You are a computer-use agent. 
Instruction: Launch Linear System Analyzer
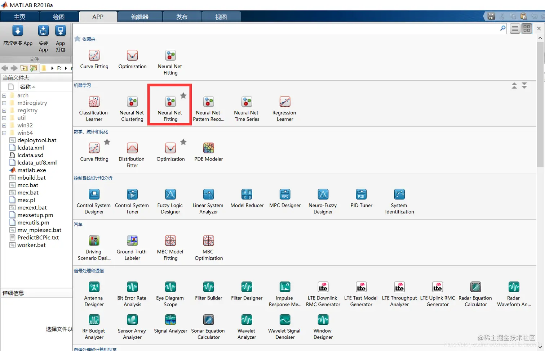(208, 201)
